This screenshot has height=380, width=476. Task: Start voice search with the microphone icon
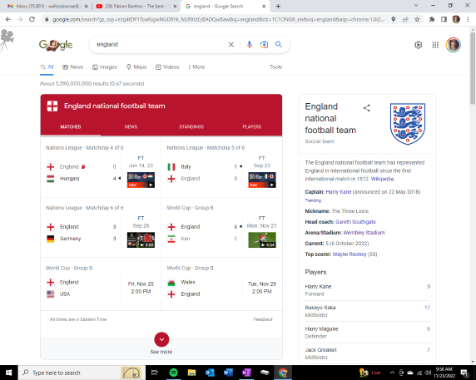coord(249,45)
